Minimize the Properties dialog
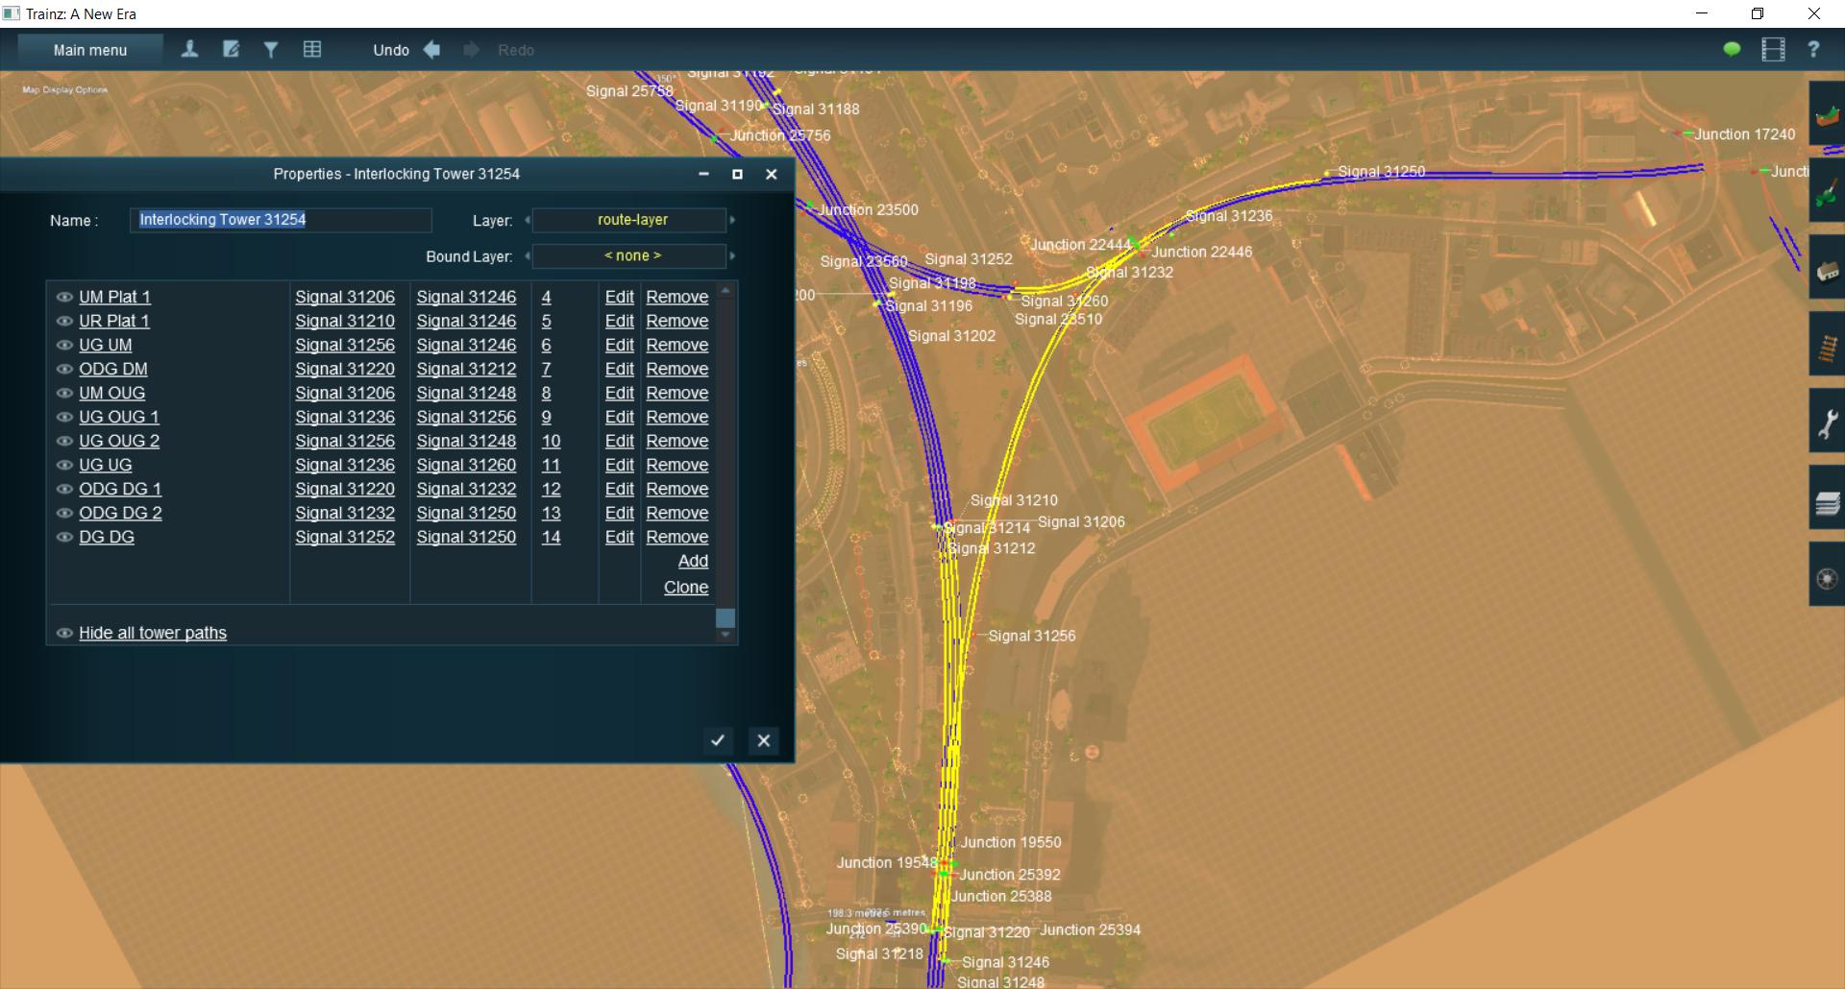The width and height of the screenshot is (1845, 989). (x=703, y=174)
